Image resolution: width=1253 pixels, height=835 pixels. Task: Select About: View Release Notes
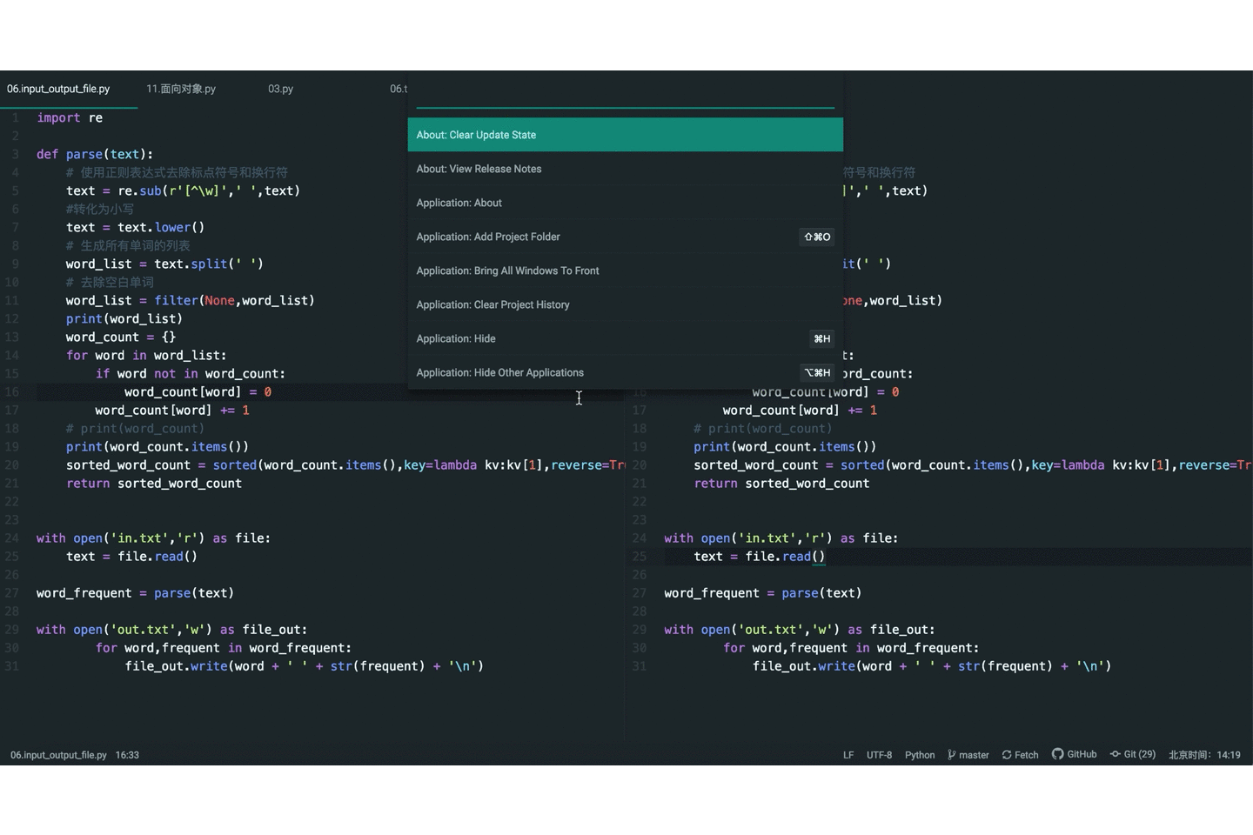click(x=625, y=169)
